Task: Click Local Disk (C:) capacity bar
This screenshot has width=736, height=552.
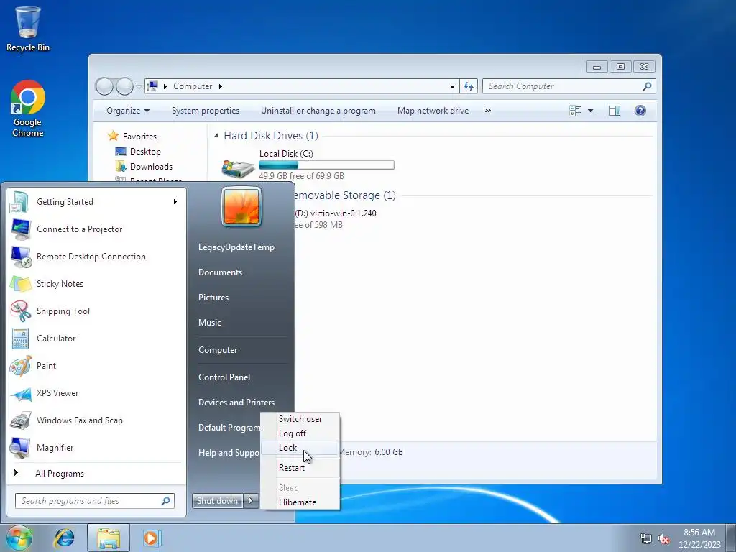Action: [x=326, y=165]
